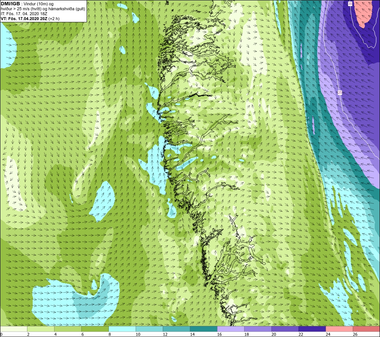Click the 'DMI/IGB : Vindur (10m) og' title line
This screenshot has width=380, height=337.
click(27, 4)
